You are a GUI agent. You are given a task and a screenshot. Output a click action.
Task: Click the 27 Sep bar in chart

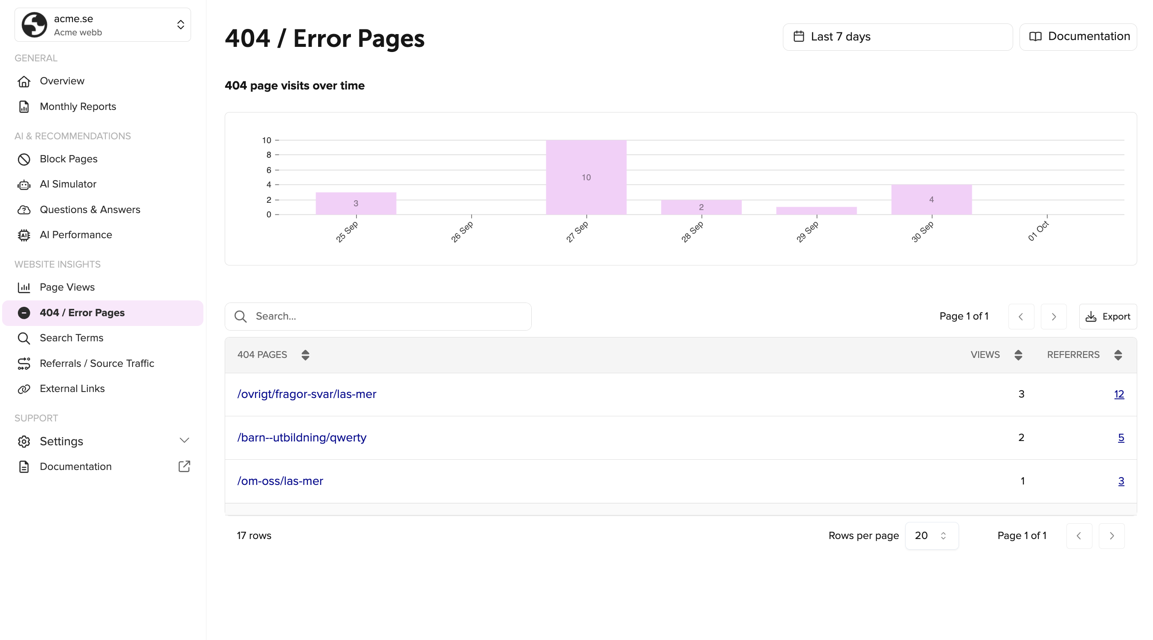[x=586, y=178]
